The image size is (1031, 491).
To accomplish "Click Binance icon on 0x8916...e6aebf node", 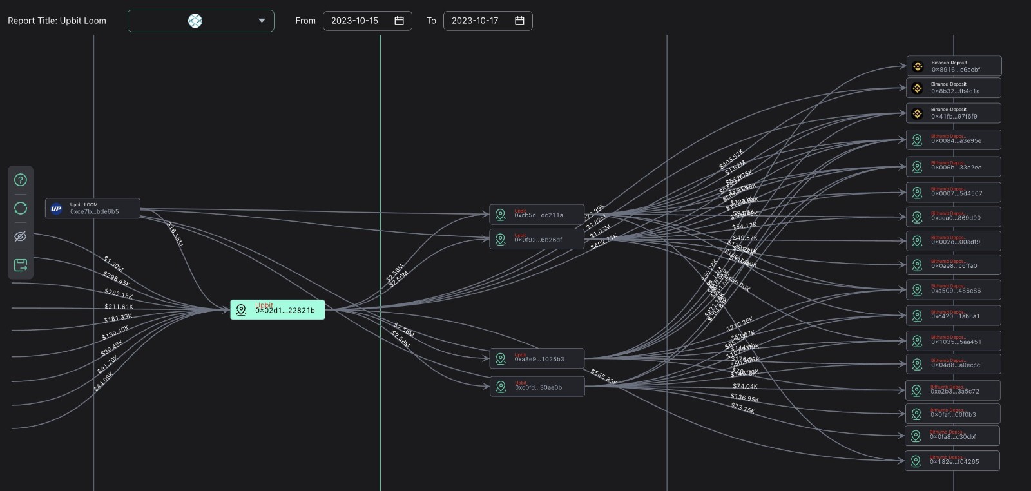I will 918,66.
